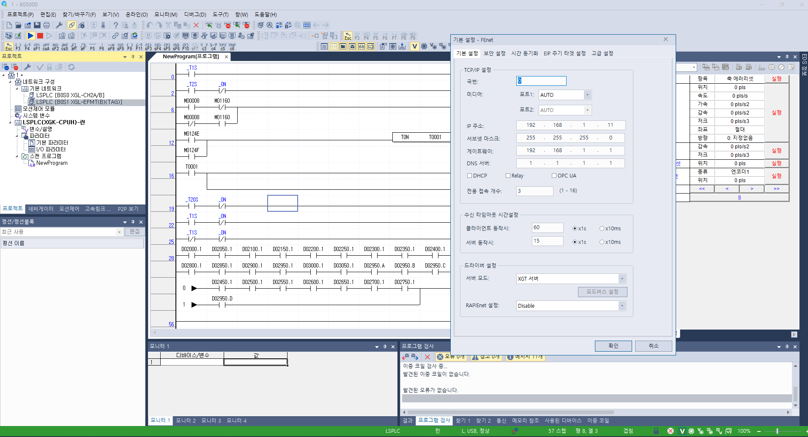The width and height of the screenshot is (808, 437).
Task: Stop the PLC with red square icon
Action: (x=40, y=36)
